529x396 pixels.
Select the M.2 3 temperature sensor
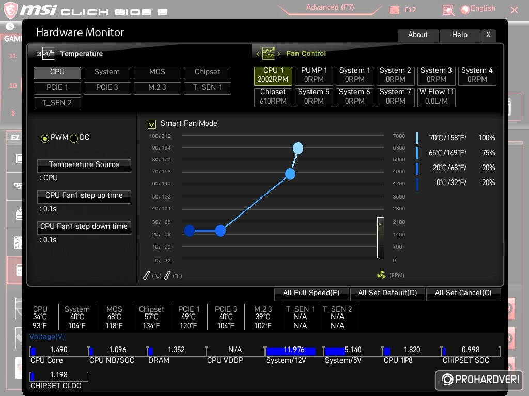(x=157, y=88)
